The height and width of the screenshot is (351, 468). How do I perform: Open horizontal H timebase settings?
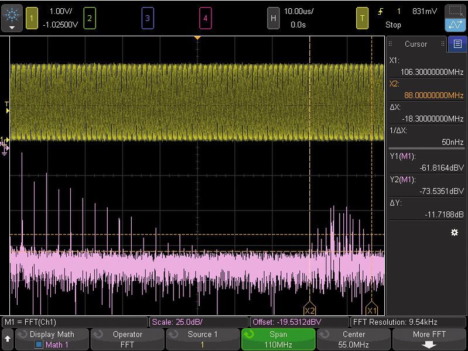273,19
